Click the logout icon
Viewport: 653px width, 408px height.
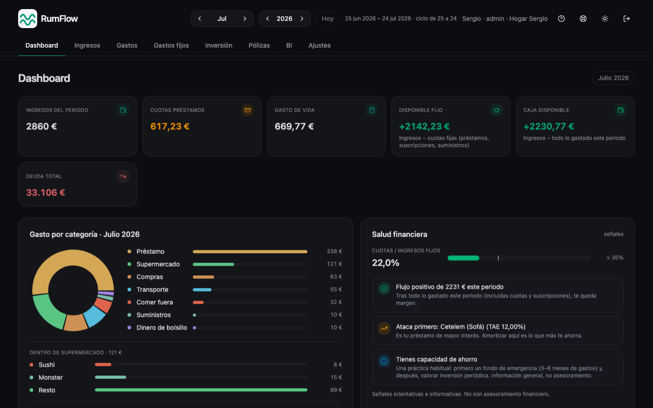[627, 19]
